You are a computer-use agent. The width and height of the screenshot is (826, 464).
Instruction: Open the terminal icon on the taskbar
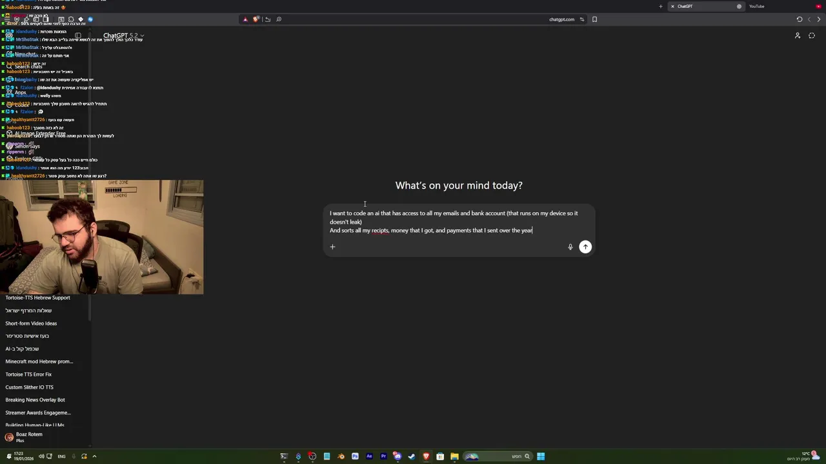[284, 456]
